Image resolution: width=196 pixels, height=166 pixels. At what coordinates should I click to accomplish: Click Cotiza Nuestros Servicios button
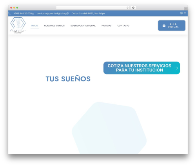point(142,68)
